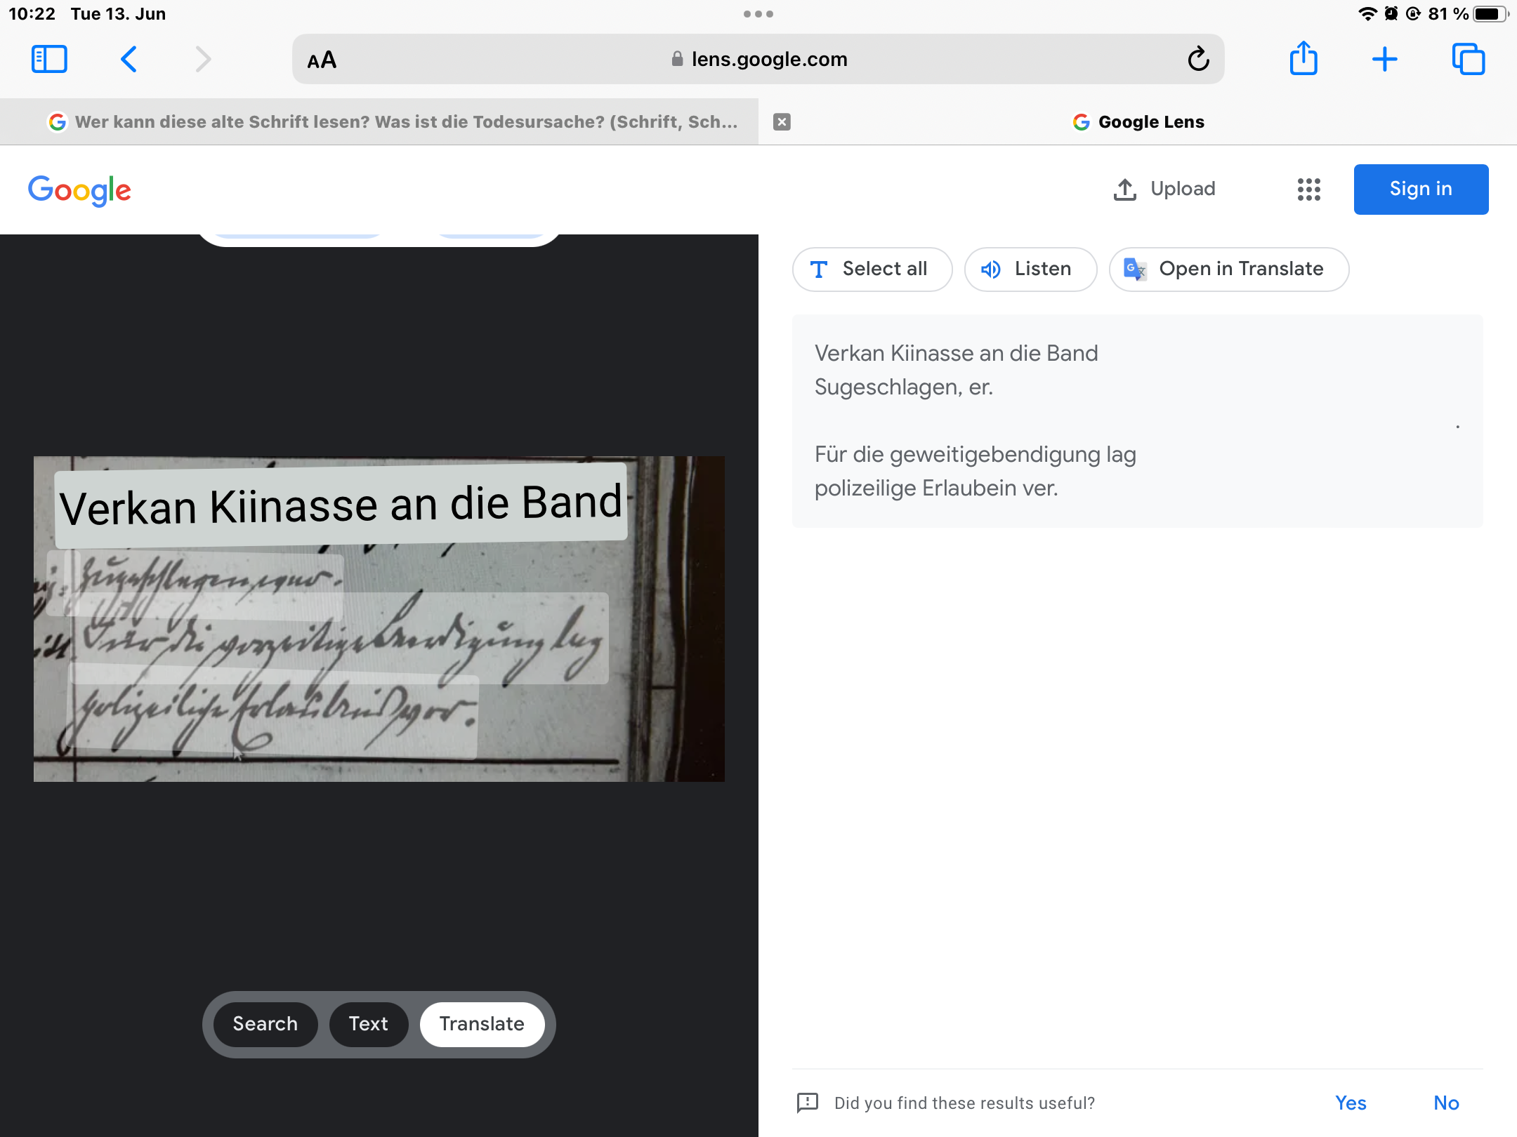Viewport: 1517px width, 1137px height.
Task: Open the feedback comment icon near results footer
Action: [809, 1103]
